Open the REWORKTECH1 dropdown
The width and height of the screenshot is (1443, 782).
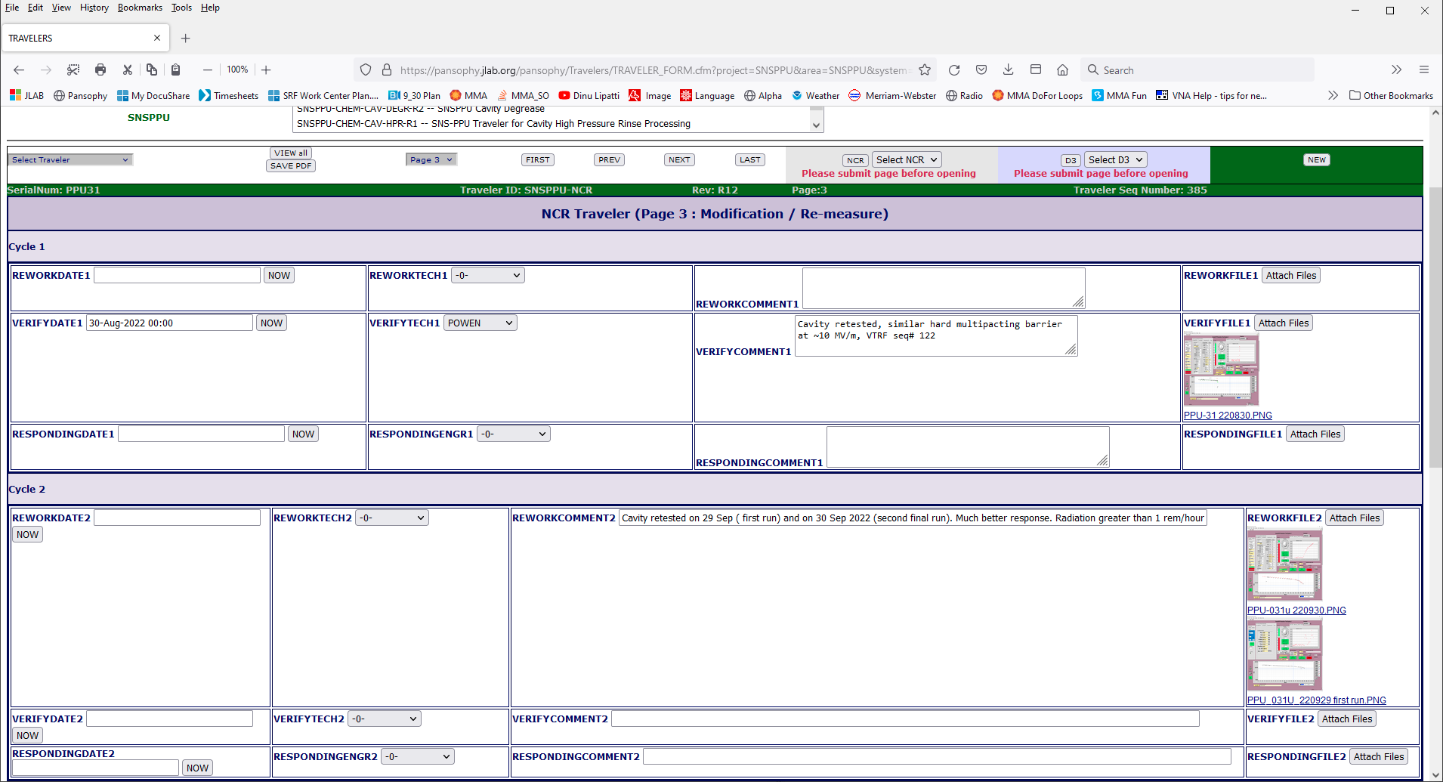[488, 275]
